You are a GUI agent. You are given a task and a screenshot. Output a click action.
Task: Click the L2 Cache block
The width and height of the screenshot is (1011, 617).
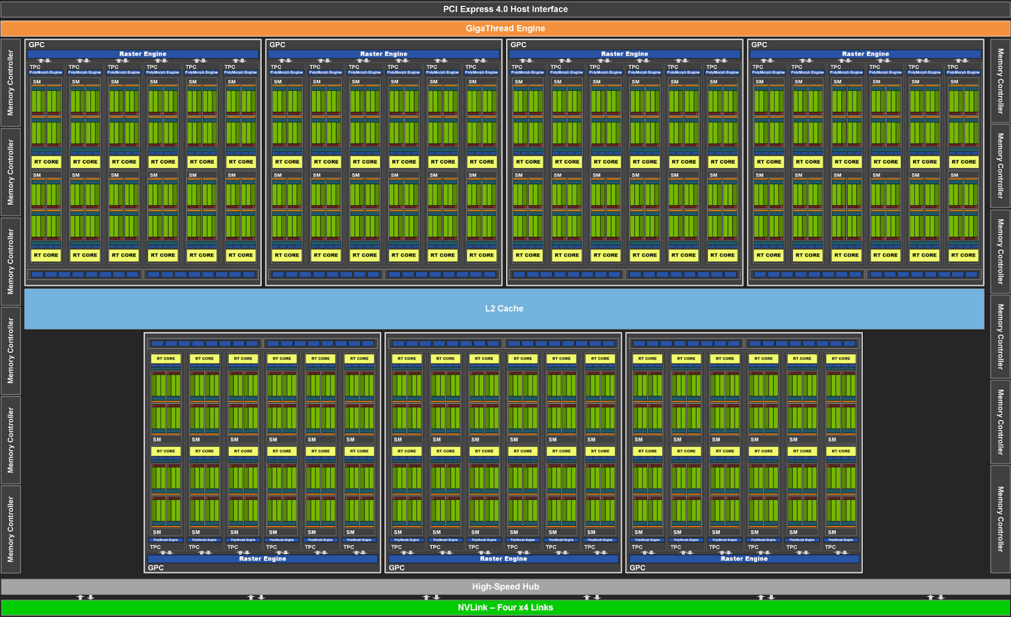[x=504, y=308]
